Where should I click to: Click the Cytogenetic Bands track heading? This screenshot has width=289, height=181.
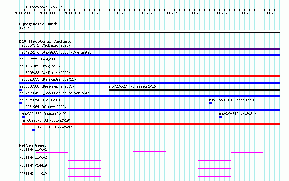[39, 24]
